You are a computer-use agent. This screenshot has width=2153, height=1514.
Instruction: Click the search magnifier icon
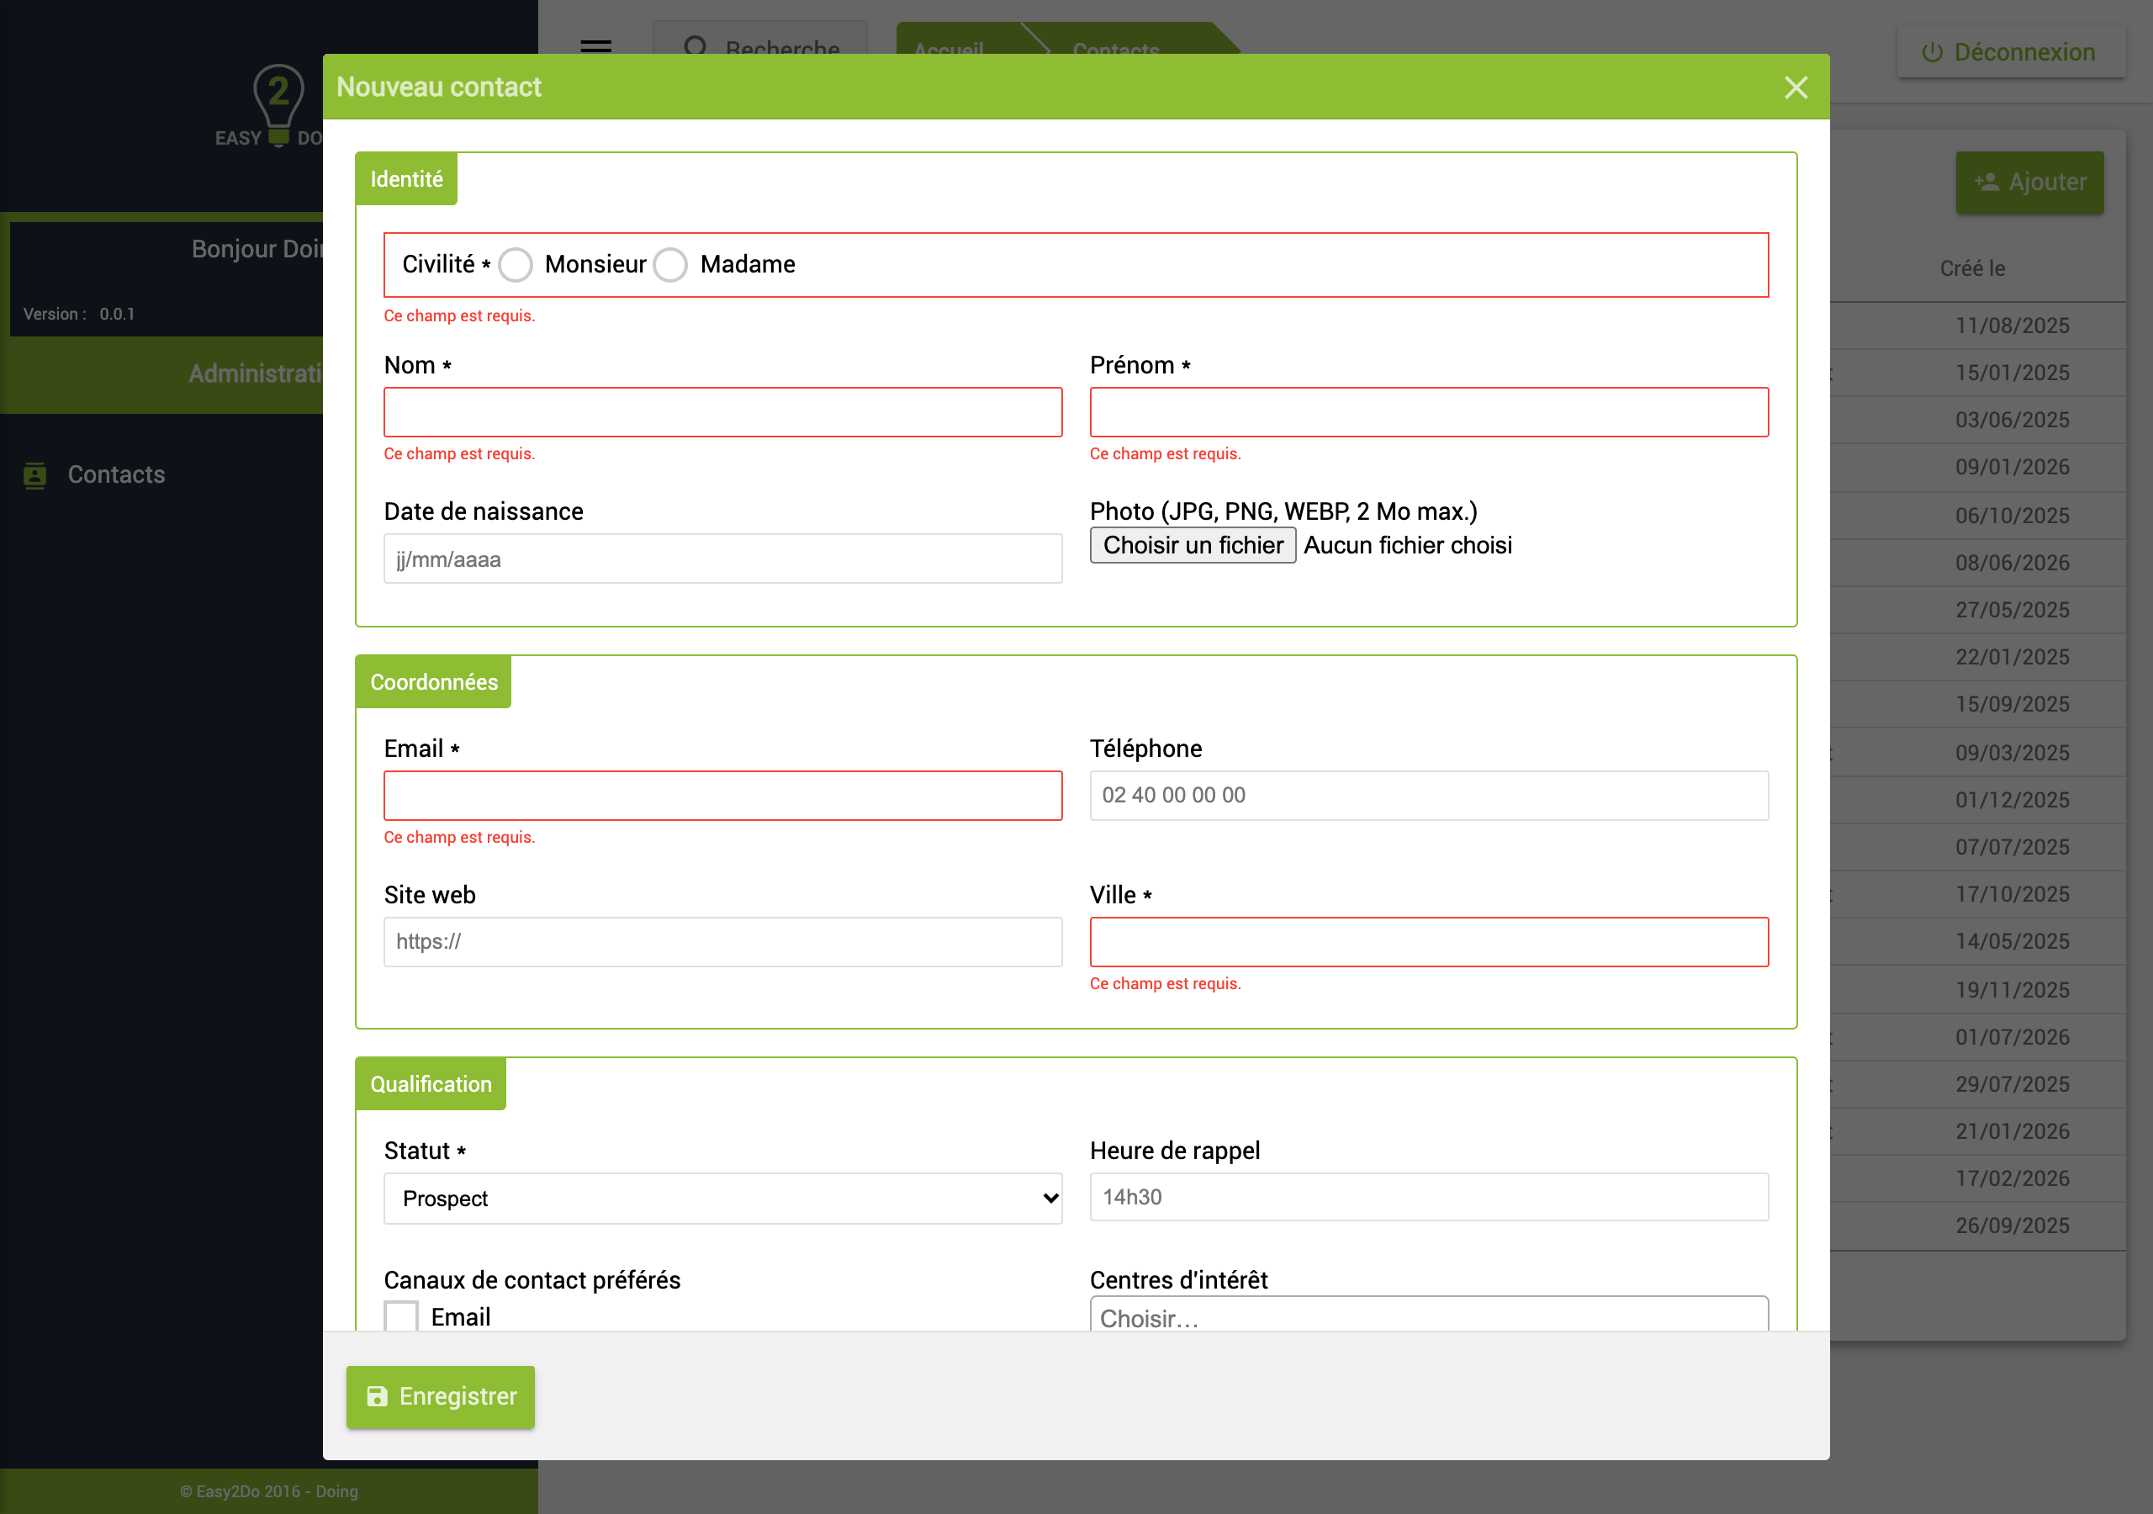click(x=695, y=46)
